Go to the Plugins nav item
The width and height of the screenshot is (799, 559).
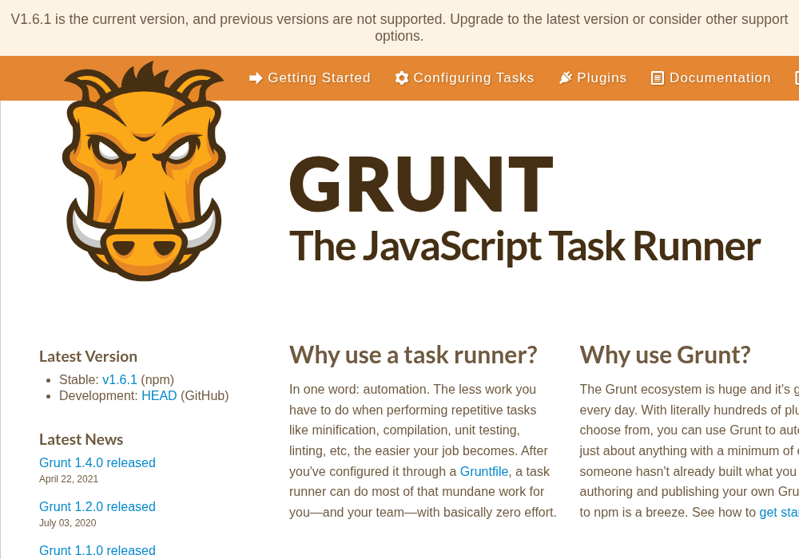(x=593, y=78)
